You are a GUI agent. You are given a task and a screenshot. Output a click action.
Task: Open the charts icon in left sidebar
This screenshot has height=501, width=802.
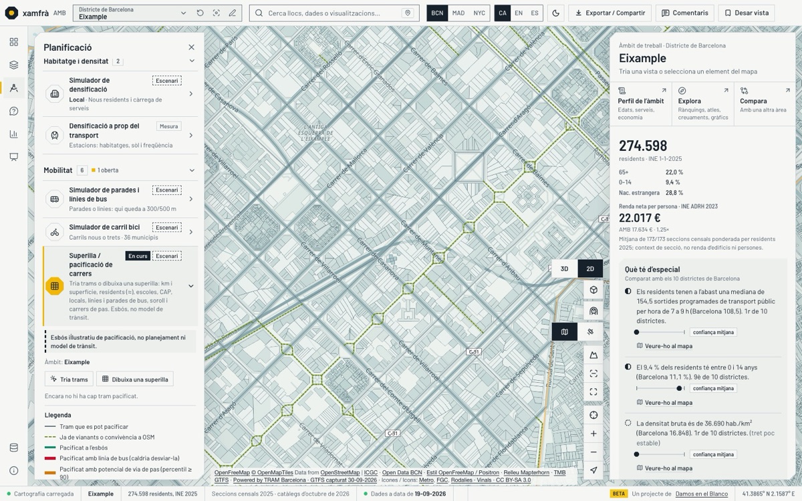(x=13, y=134)
